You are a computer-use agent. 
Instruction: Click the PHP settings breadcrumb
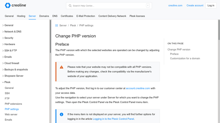(86, 25)
